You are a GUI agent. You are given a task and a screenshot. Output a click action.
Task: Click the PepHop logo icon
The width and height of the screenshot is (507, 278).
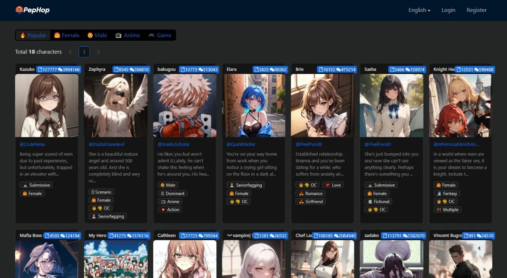click(x=19, y=10)
